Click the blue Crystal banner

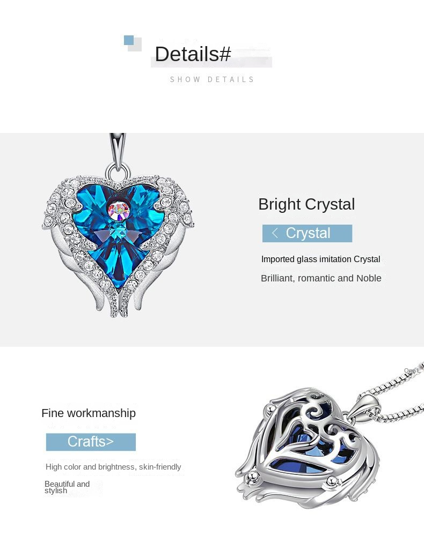click(307, 233)
